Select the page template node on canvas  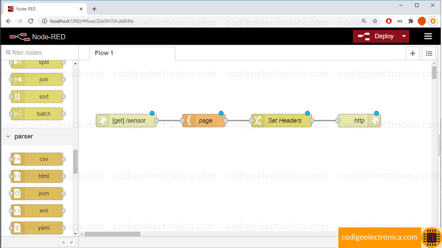click(204, 121)
